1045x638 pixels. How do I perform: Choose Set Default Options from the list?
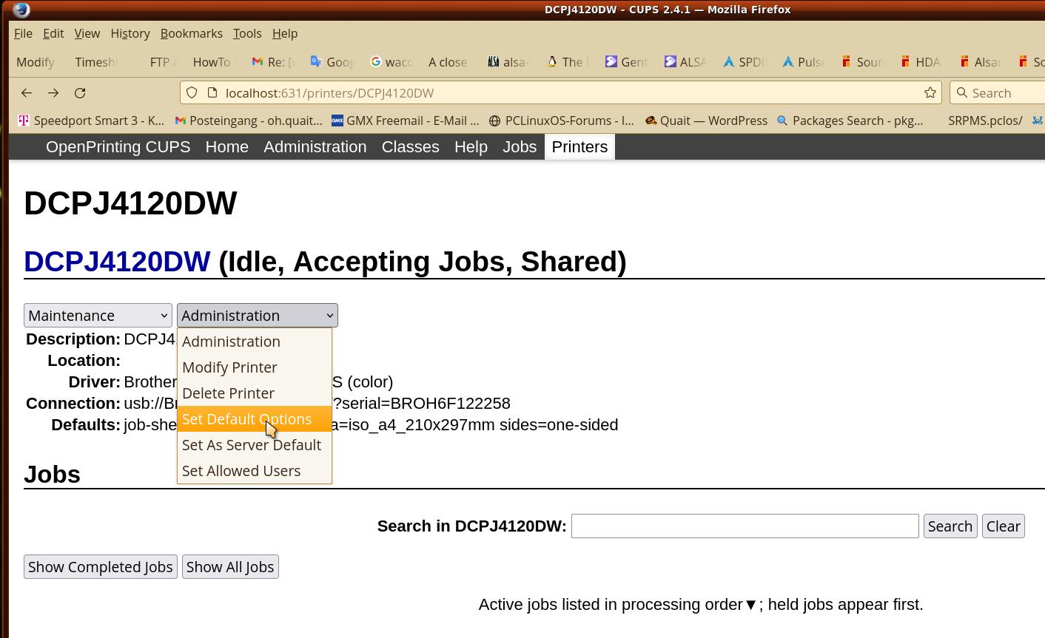tap(246, 419)
